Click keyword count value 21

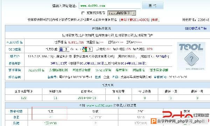click(x=55, y=98)
